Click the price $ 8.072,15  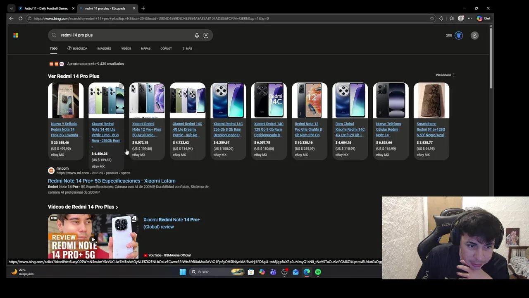[x=140, y=142]
